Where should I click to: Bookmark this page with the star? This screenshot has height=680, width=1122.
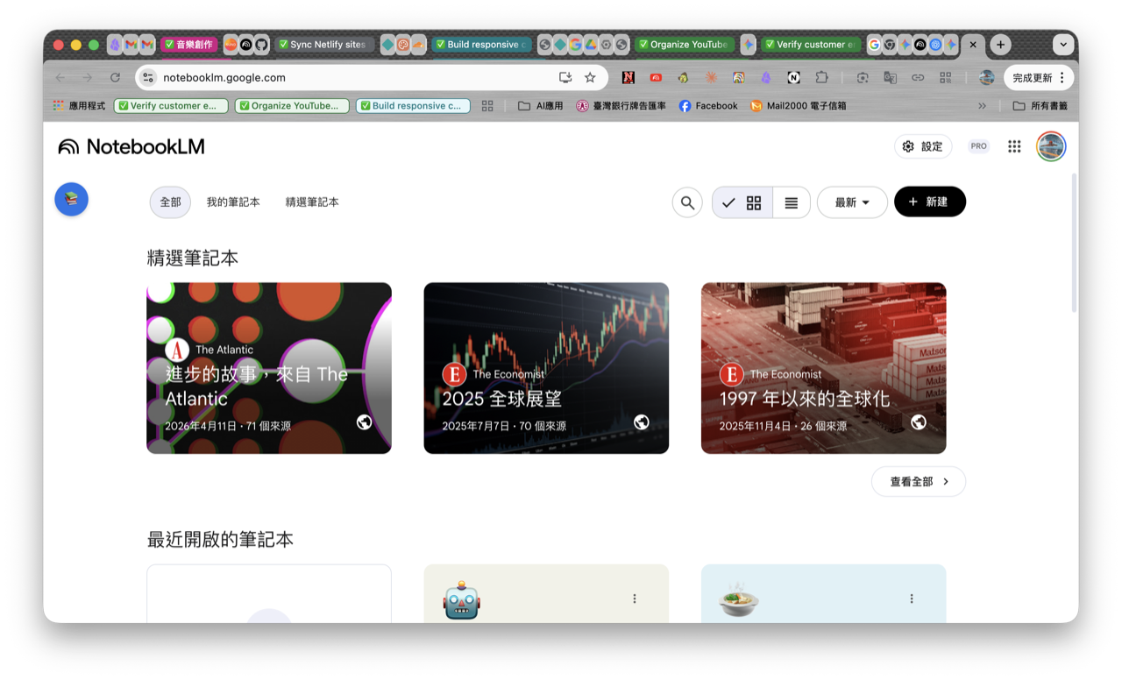click(x=590, y=77)
